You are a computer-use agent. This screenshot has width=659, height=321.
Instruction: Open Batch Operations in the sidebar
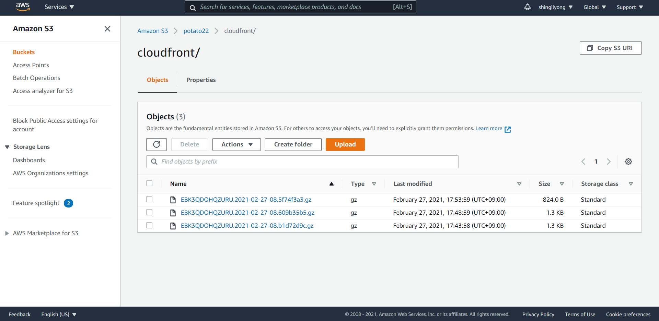[36, 78]
